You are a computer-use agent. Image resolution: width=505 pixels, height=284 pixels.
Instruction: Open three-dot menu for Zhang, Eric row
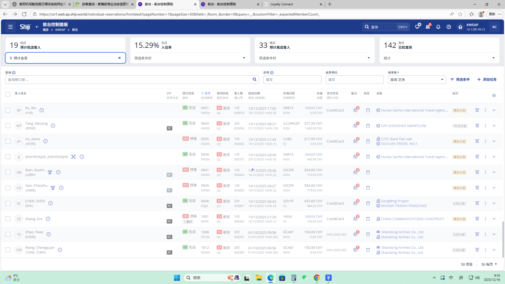pyautogui.click(x=486, y=219)
